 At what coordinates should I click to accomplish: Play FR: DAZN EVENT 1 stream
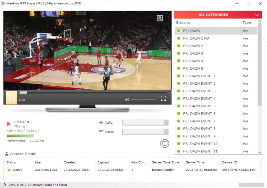point(216,76)
